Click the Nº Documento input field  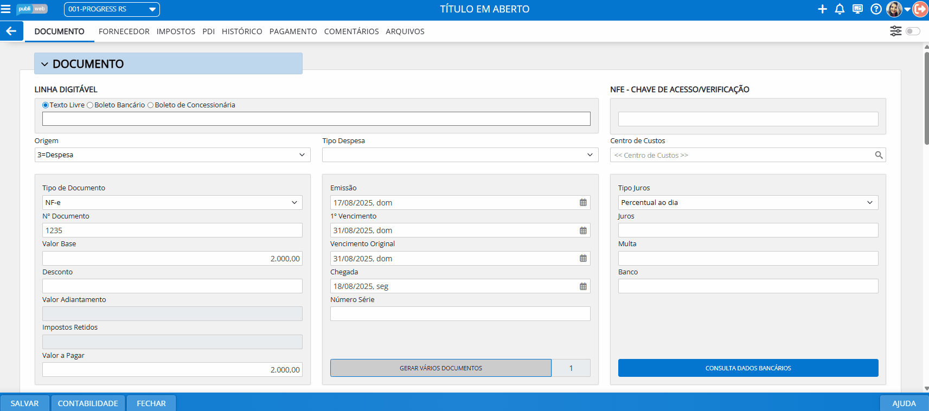pyautogui.click(x=172, y=230)
